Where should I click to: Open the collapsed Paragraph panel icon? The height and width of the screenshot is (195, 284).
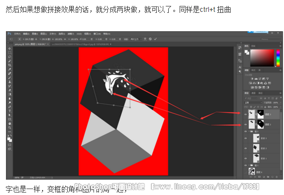[x=240, y=71]
